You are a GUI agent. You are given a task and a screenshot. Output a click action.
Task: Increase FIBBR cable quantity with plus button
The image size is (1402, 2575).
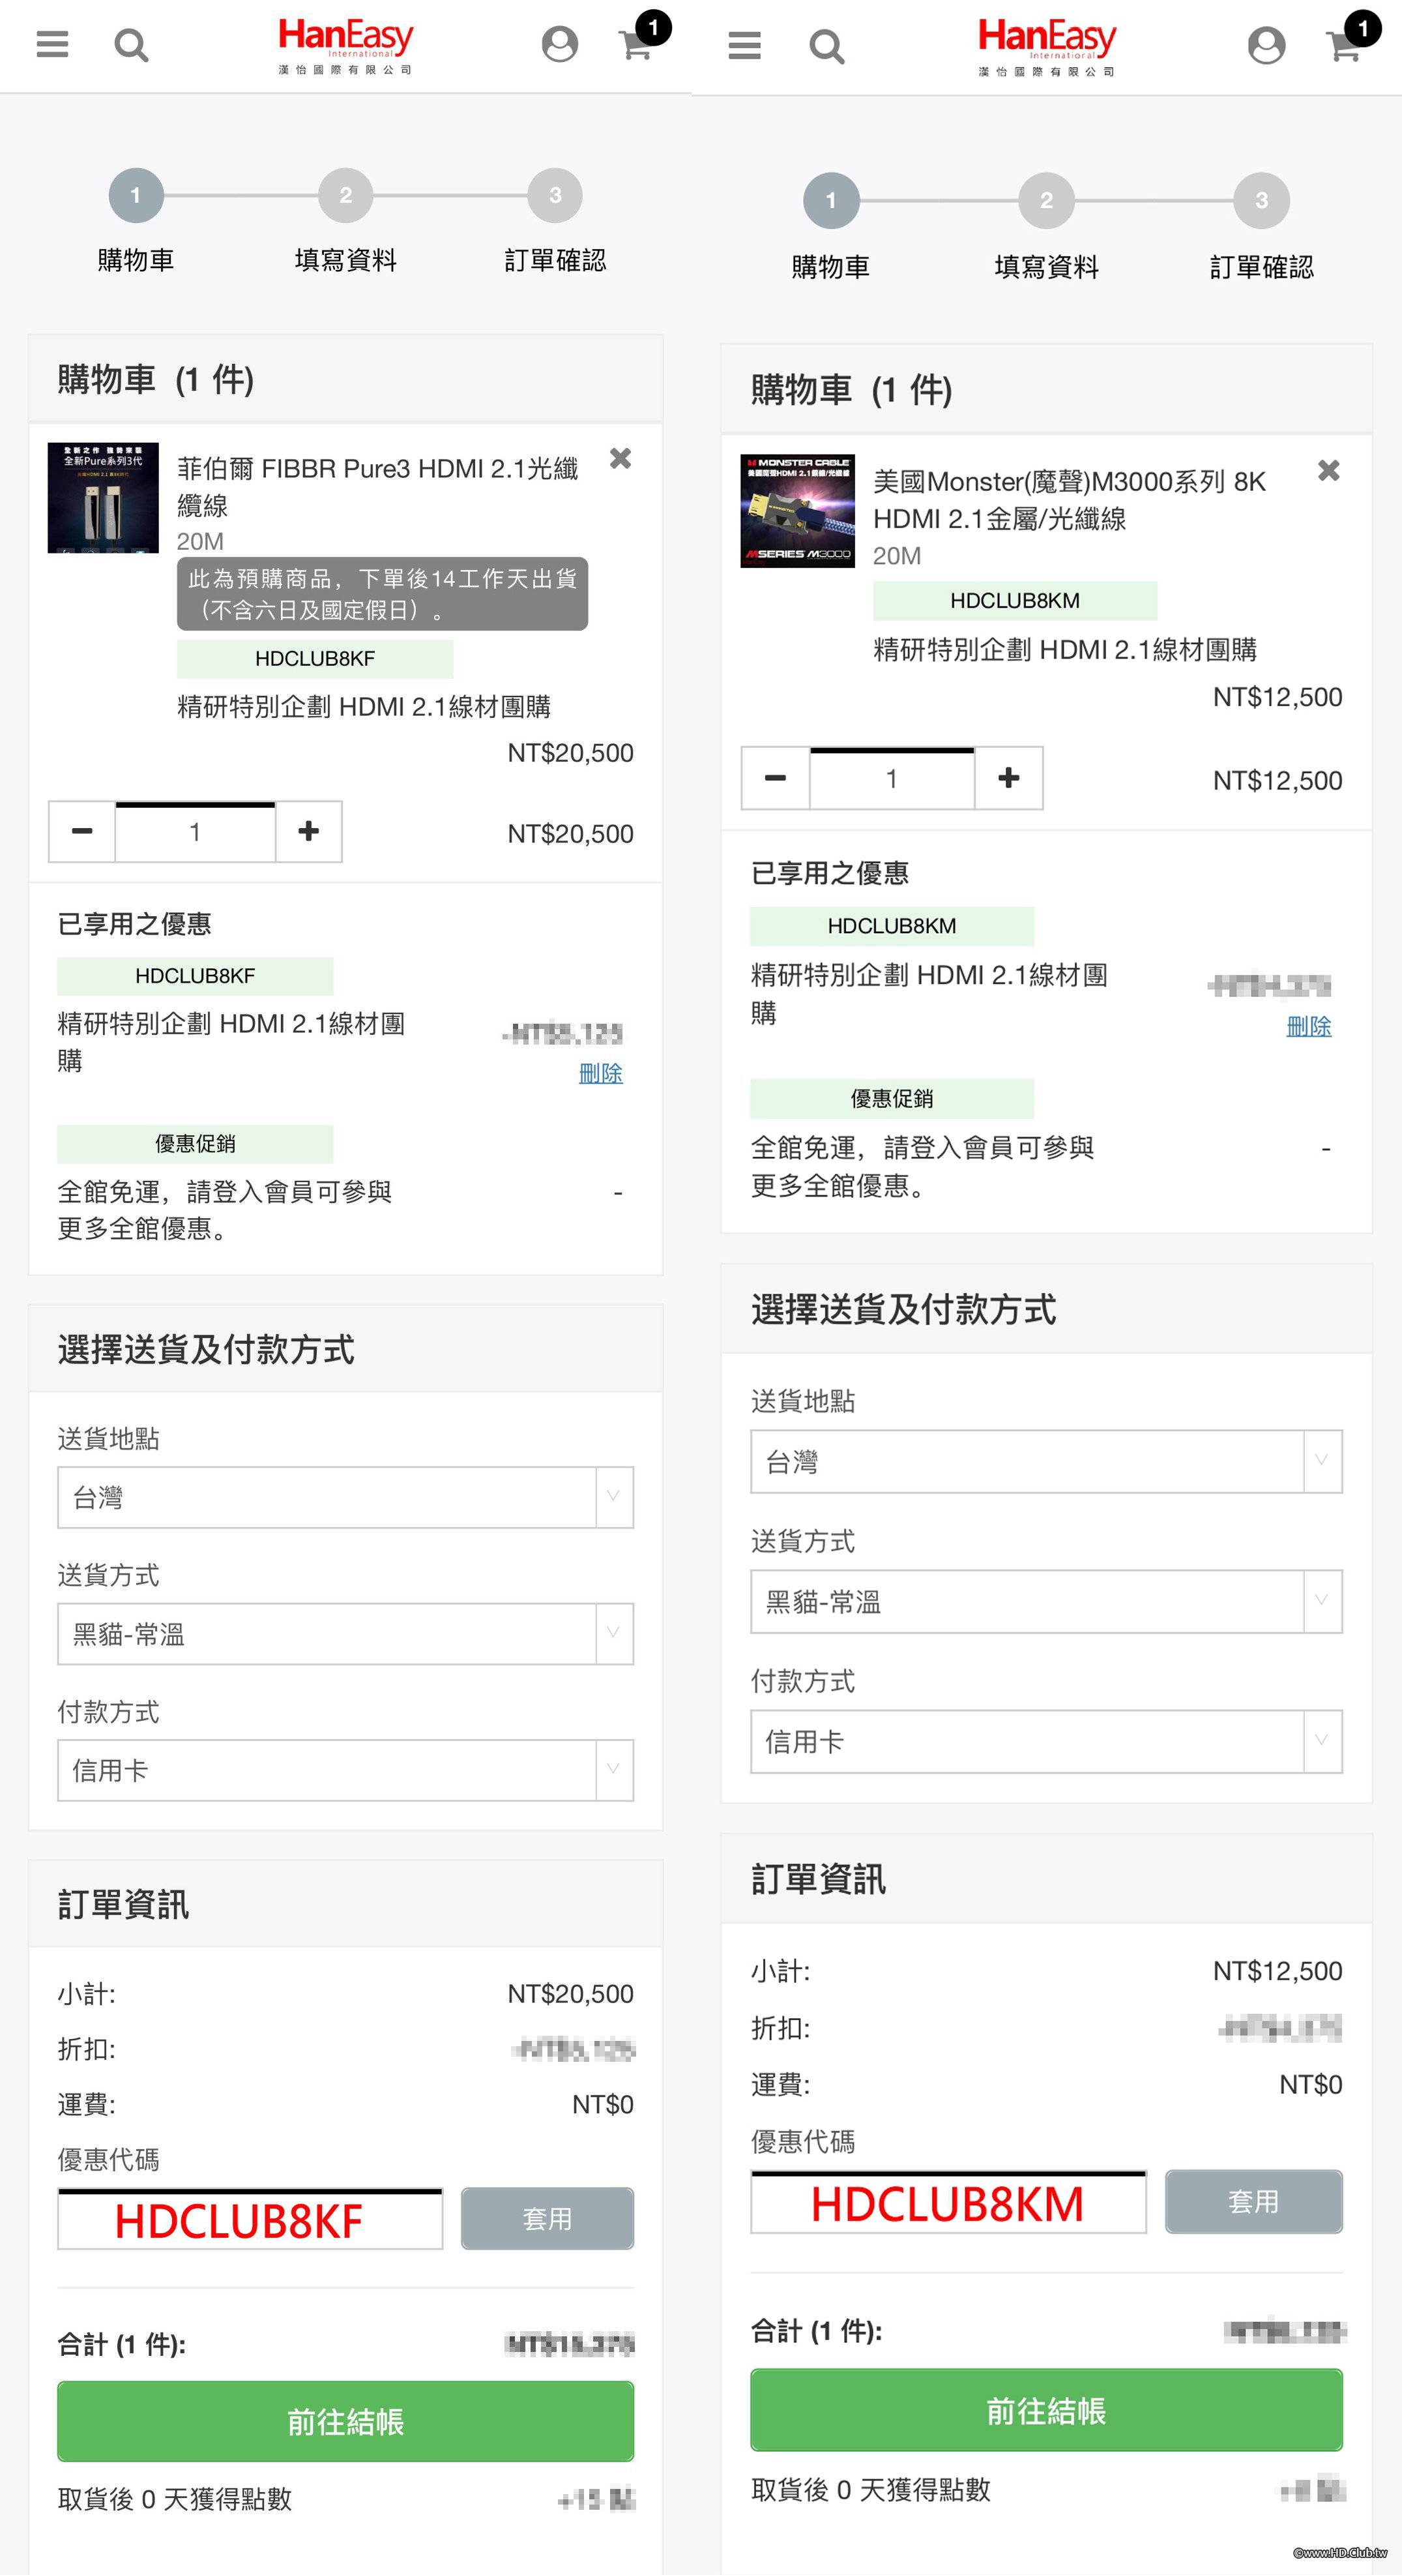309,831
